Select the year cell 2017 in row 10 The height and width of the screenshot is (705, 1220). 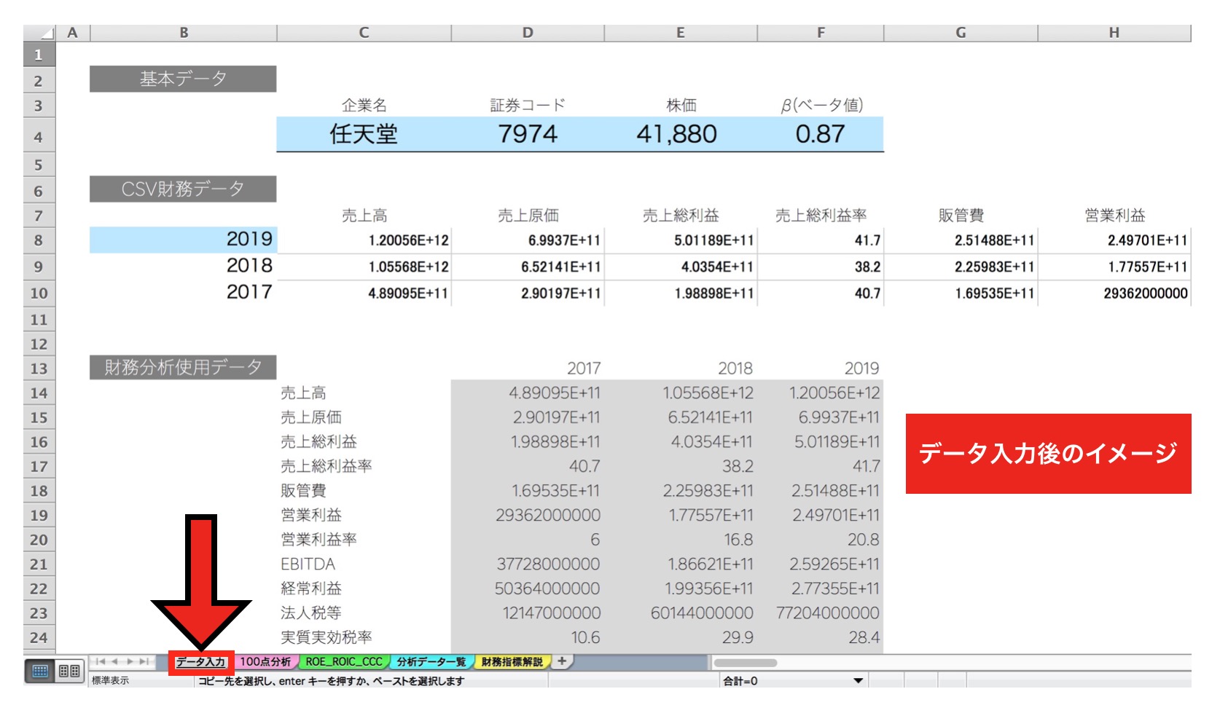[x=183, y=292]
